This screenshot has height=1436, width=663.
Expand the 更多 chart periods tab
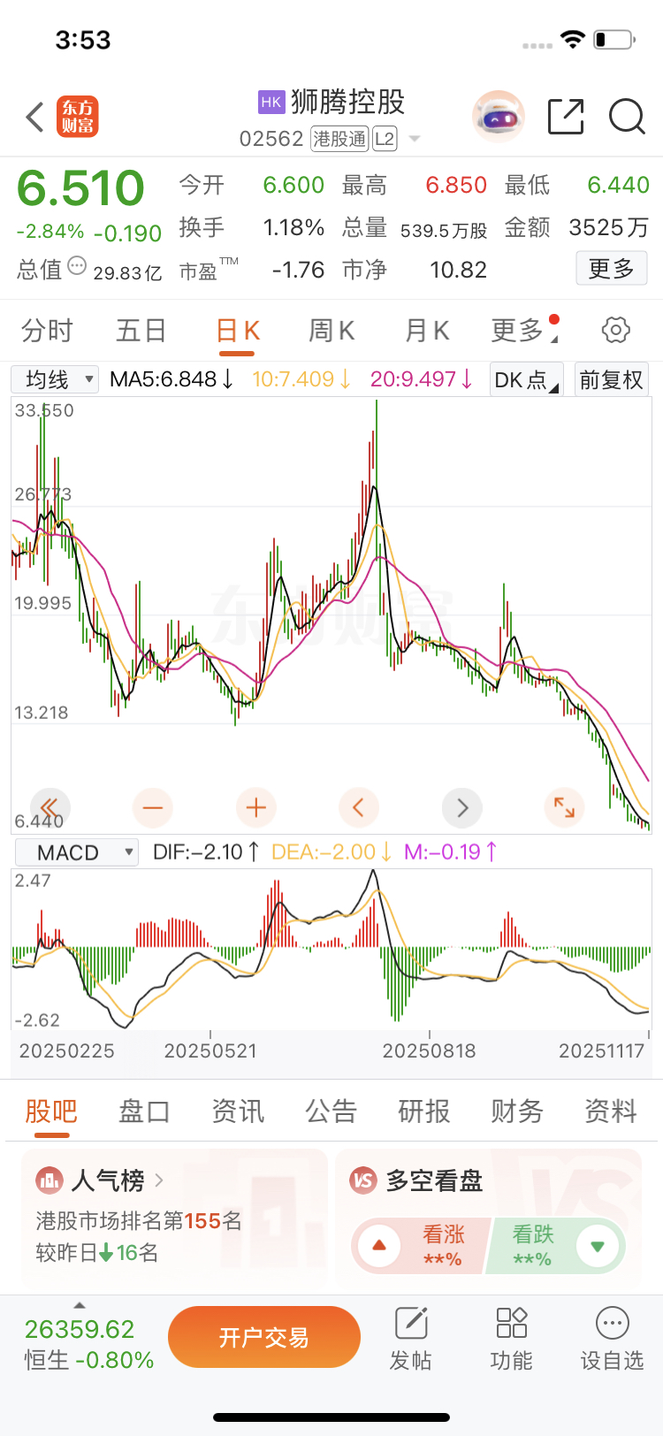point(524,331)
